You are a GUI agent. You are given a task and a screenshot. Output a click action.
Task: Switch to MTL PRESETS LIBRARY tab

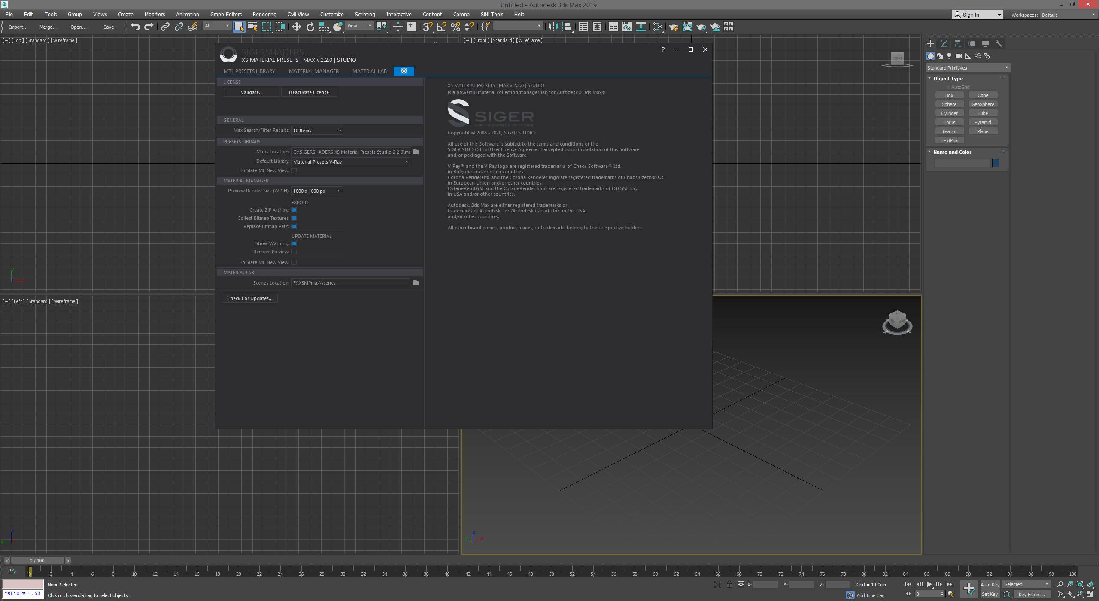[249, 71]
